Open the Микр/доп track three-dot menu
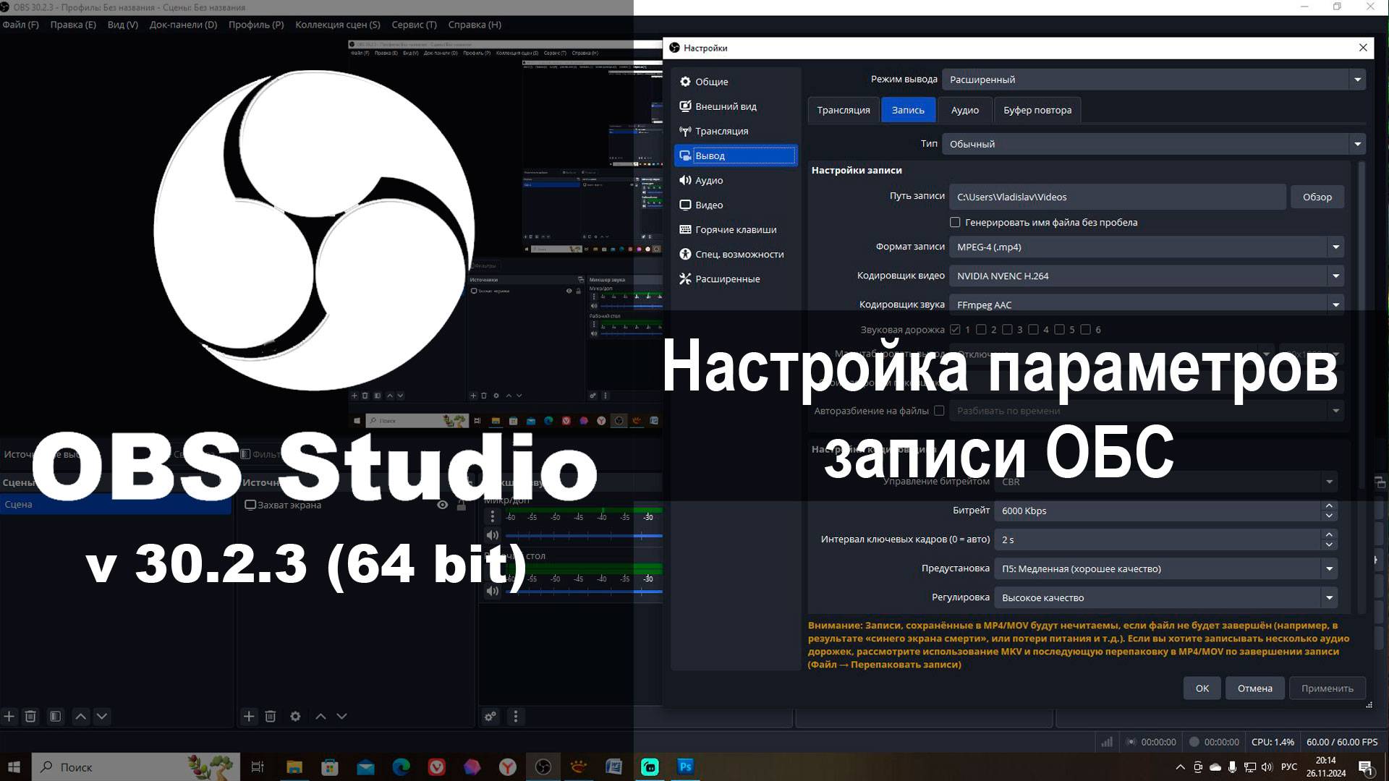The width and height of the screenshot is (1389, 781). coord(493,516)
